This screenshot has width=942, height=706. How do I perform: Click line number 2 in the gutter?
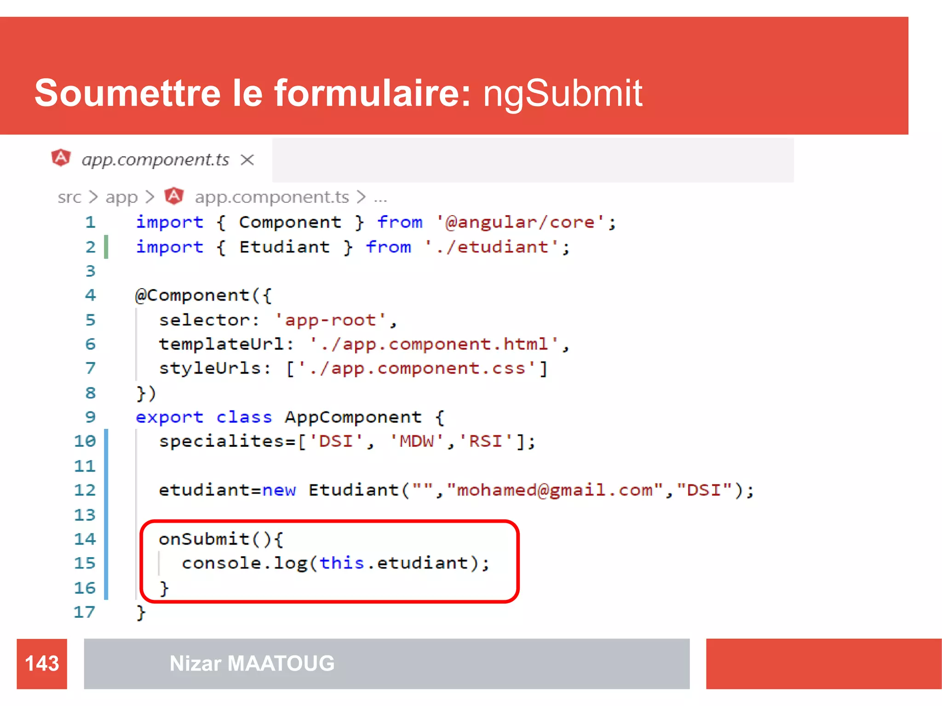90,247
